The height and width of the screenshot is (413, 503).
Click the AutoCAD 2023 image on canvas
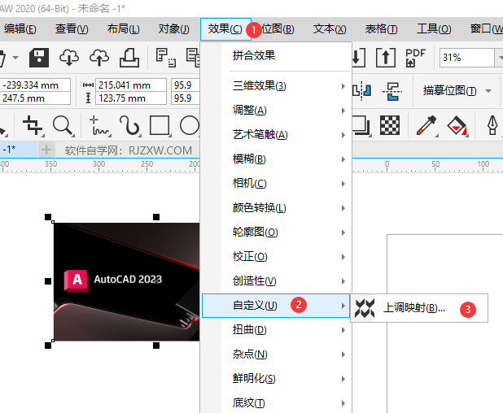126,281
